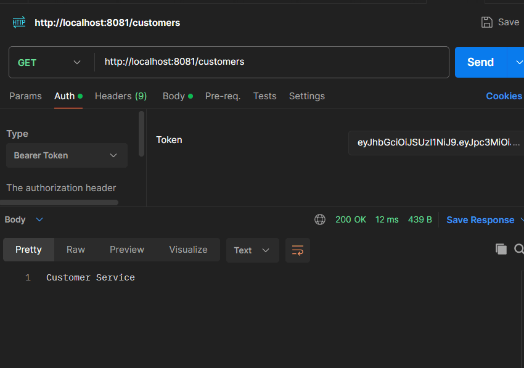Viewport: 524px width, 368px height.
Task: Click the Save floppy disk icon
Action: 487,22
